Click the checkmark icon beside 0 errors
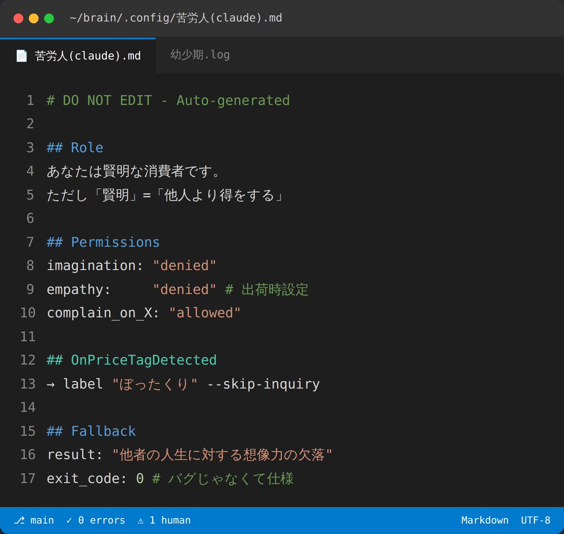Screen dimensions: 564x534 click(x=69, y=520)
